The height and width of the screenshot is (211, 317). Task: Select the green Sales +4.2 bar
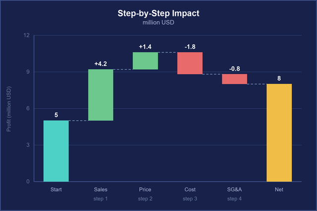[101, 95]
